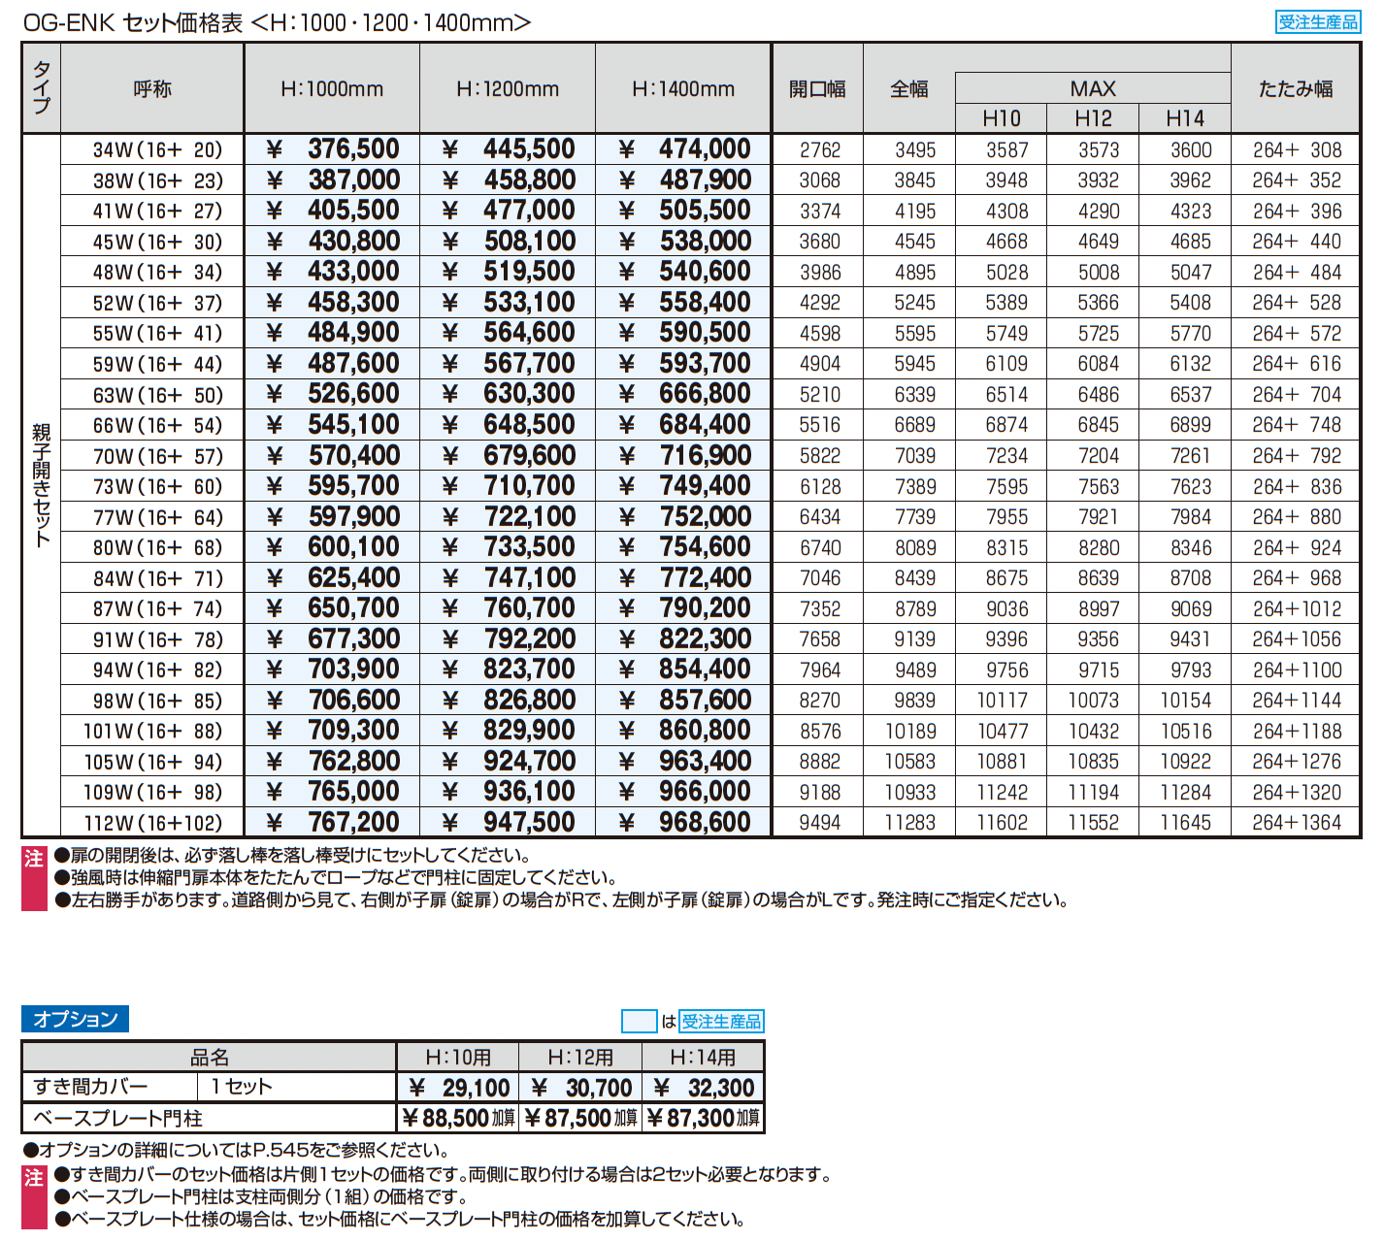Click the price ¥625,400
The width and height of the screenshot is (1384, 1242).
(332, 578)
